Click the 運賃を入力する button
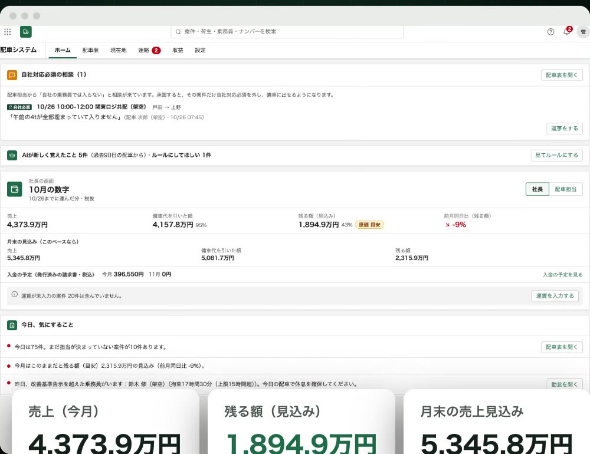Image resolution: width=590 pixels, height=454 pixels. pyautogui.click(x=555, y=296)
